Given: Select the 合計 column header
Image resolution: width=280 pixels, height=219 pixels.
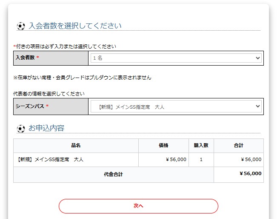Looking at the screenshot, I should click(x=238, y=146).
